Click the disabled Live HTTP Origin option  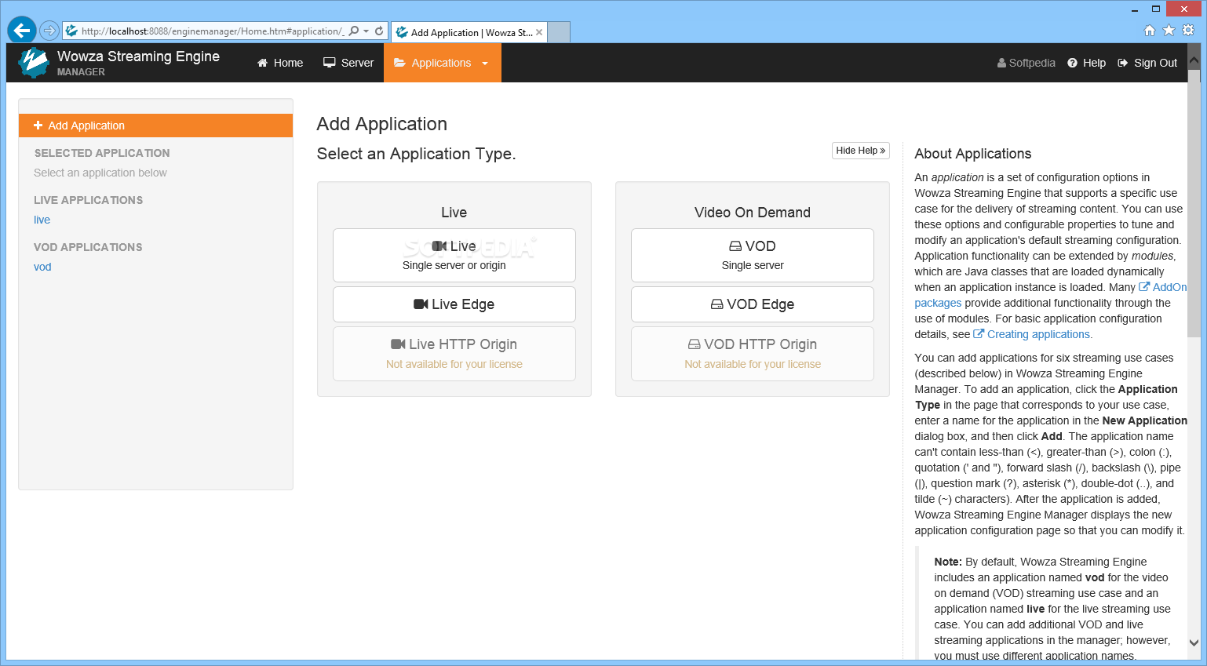tap(454, 354)
